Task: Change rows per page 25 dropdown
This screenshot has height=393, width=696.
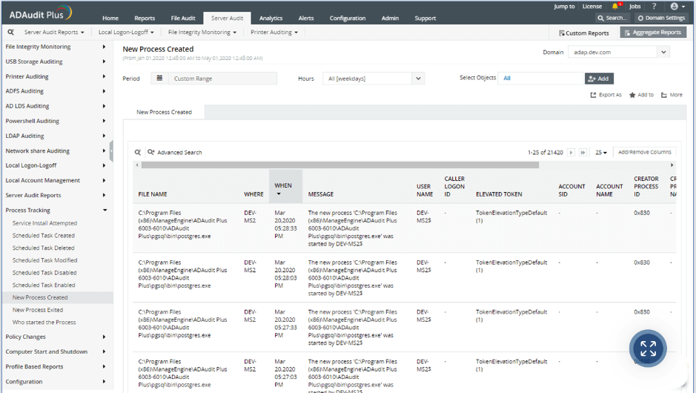Action: 601,152
